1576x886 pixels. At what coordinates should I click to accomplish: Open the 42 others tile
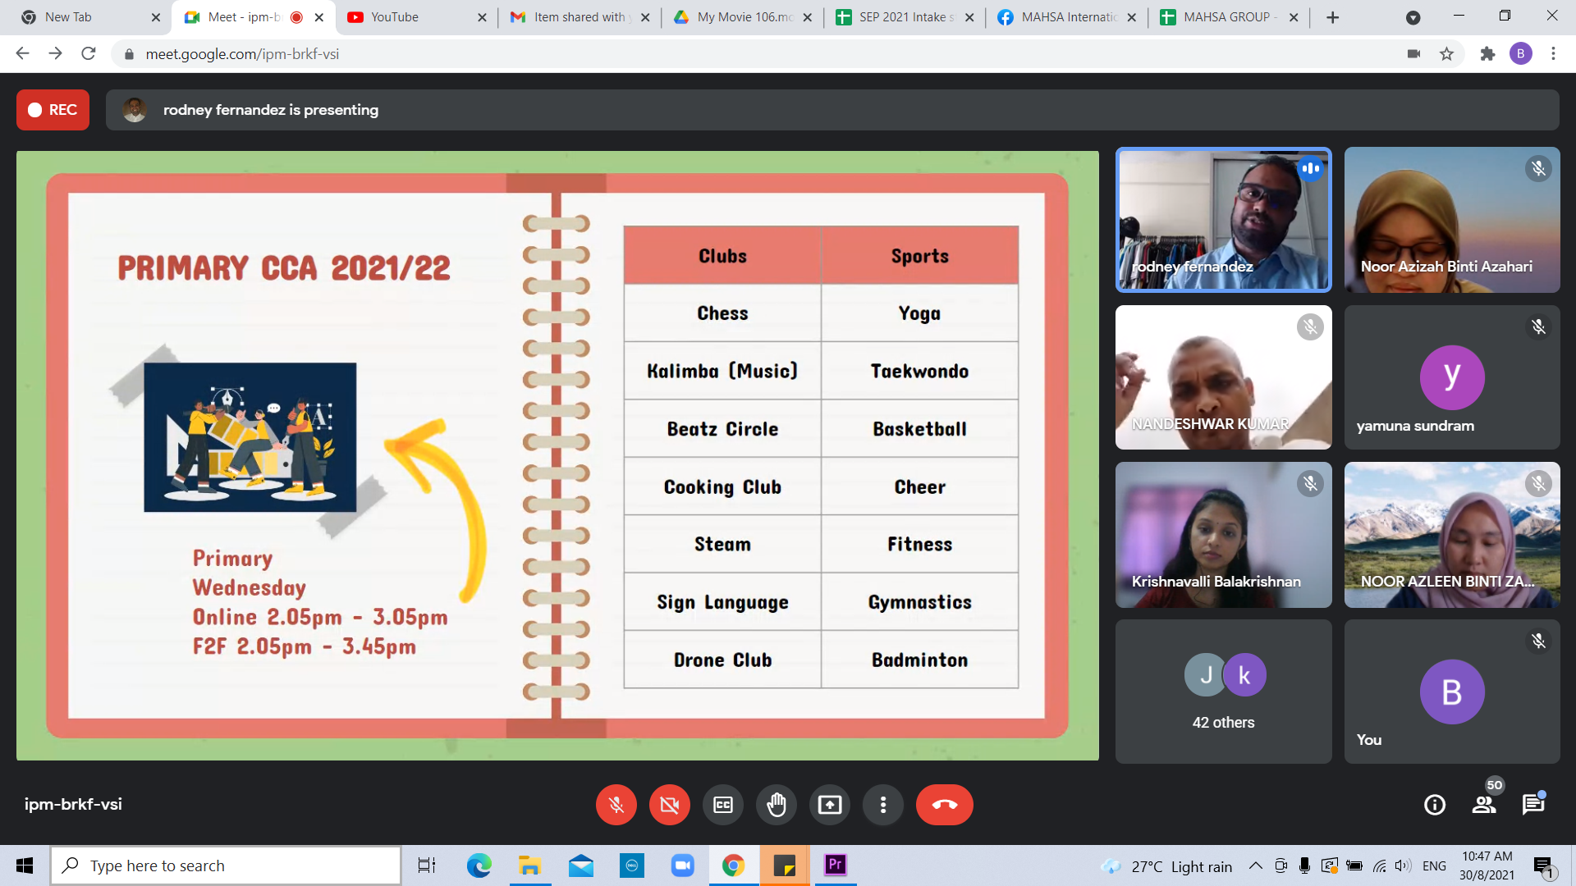pyautogui.click(x=1223, y=692)
